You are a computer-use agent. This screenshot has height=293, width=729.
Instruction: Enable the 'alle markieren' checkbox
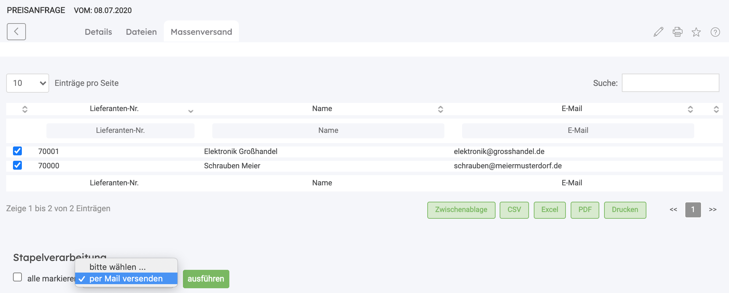[x=17, y=277]
